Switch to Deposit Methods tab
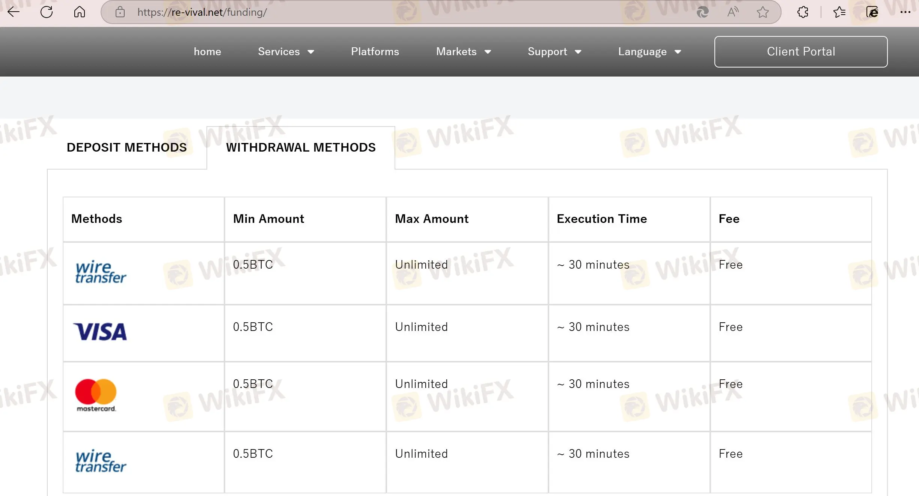 click(127, 147)
